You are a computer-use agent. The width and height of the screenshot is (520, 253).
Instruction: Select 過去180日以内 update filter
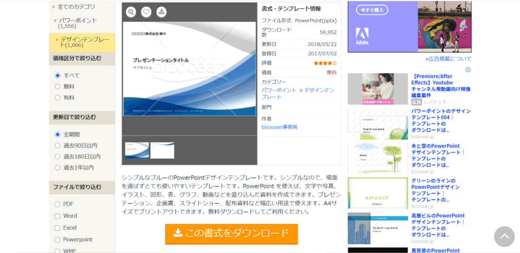[x=58, y=156]
